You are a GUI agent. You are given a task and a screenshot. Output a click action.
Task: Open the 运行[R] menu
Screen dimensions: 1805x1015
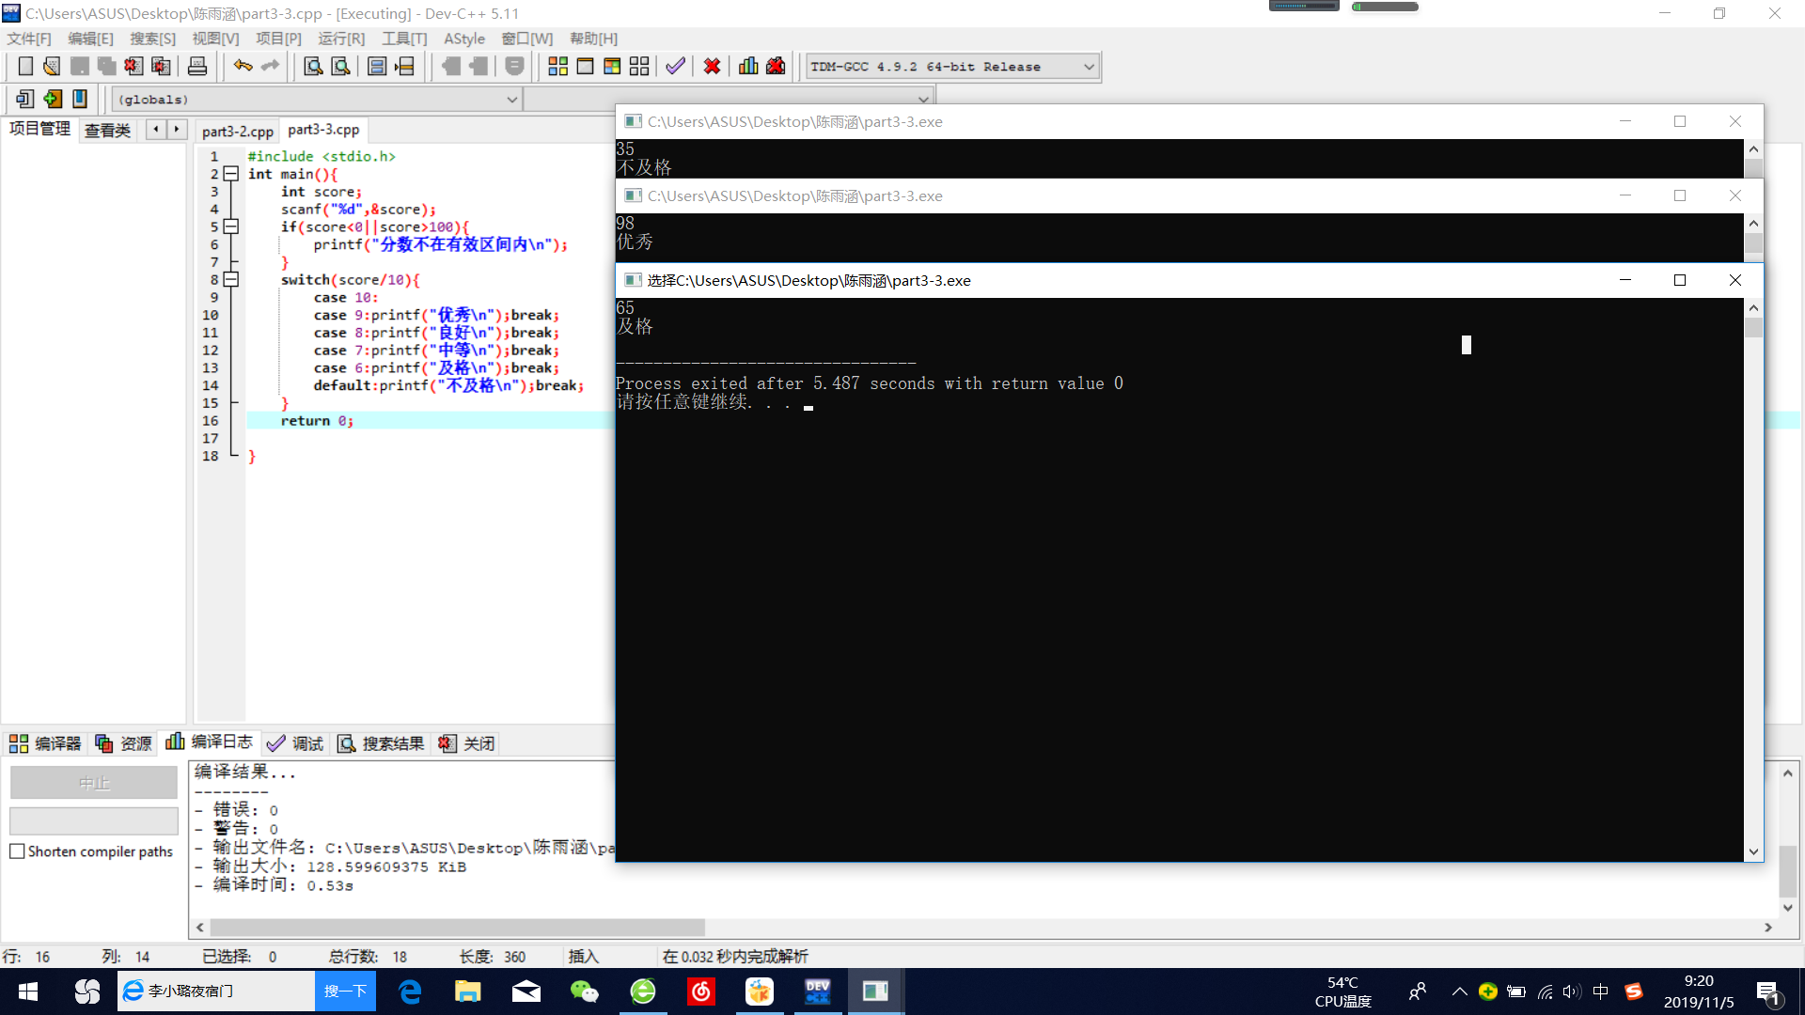[341, 39]
